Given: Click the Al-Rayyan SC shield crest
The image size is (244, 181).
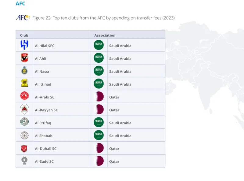Looking at the screenshot, I should tap(24, 109).
